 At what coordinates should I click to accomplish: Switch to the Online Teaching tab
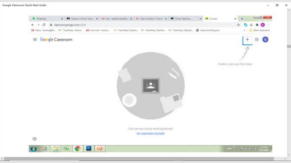(x=186, y=19)
